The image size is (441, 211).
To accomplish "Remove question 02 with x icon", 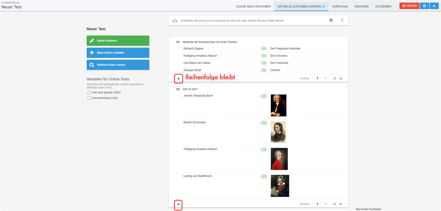I will point(340,204).
